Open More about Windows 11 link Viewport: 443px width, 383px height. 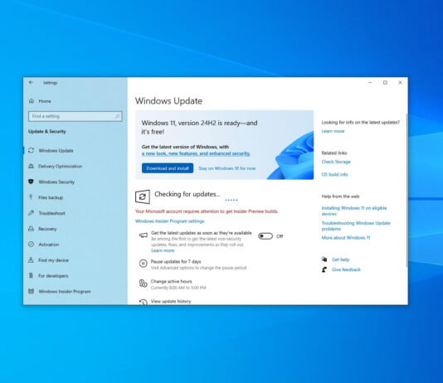tap(346, 238)
